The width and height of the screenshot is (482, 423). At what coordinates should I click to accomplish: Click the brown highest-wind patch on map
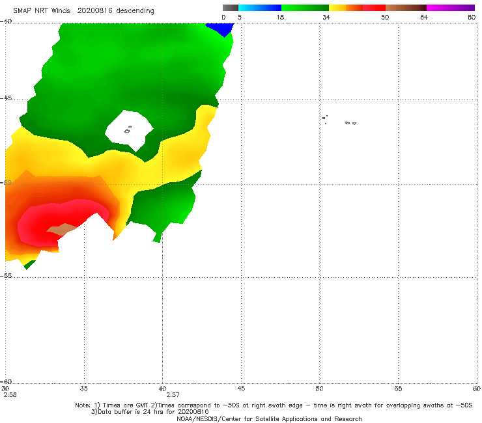coord(61,229)
